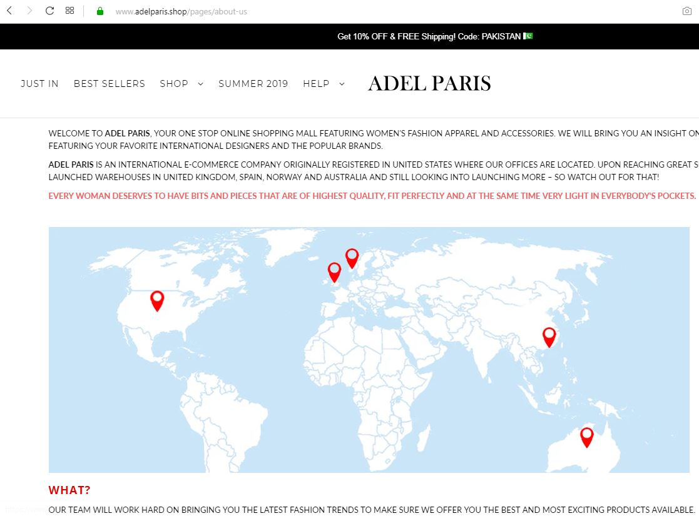Click the China map pin
Image resolution: width=699 pixels, height=516 pixels.
(x=549, y=337)
